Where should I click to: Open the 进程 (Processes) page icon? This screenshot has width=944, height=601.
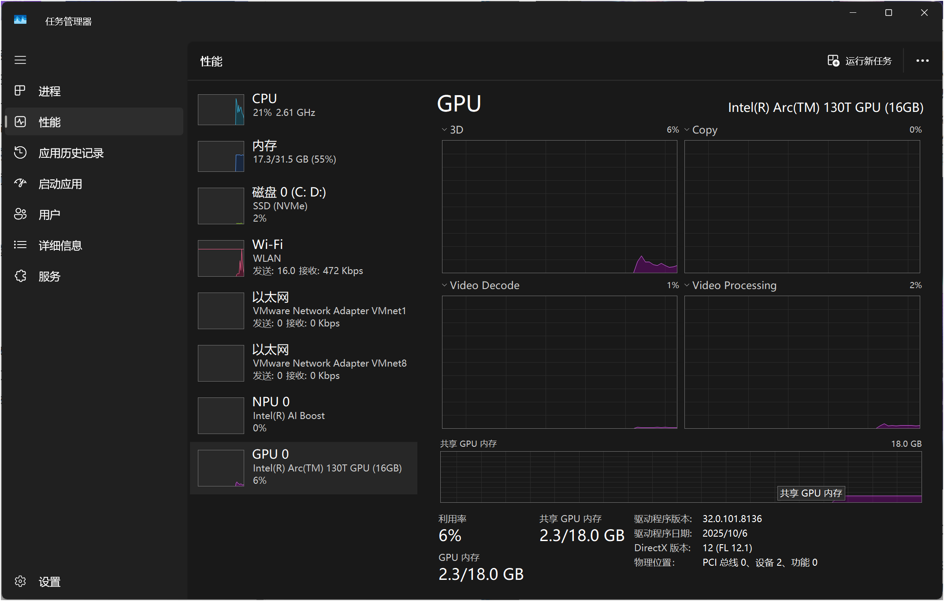pyautogui.click(x=20, y=91)
